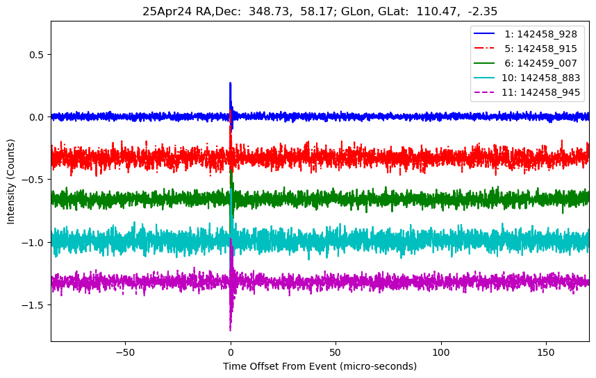The width and height of the screenshot is (596, 378).
Task: Click the blue line sample in legend
Action: tap(484, 33)
